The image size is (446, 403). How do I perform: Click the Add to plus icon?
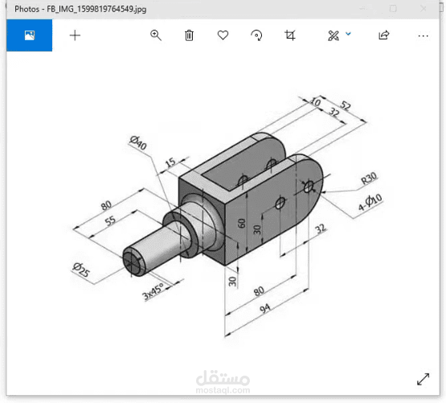(x=75, y=35)
